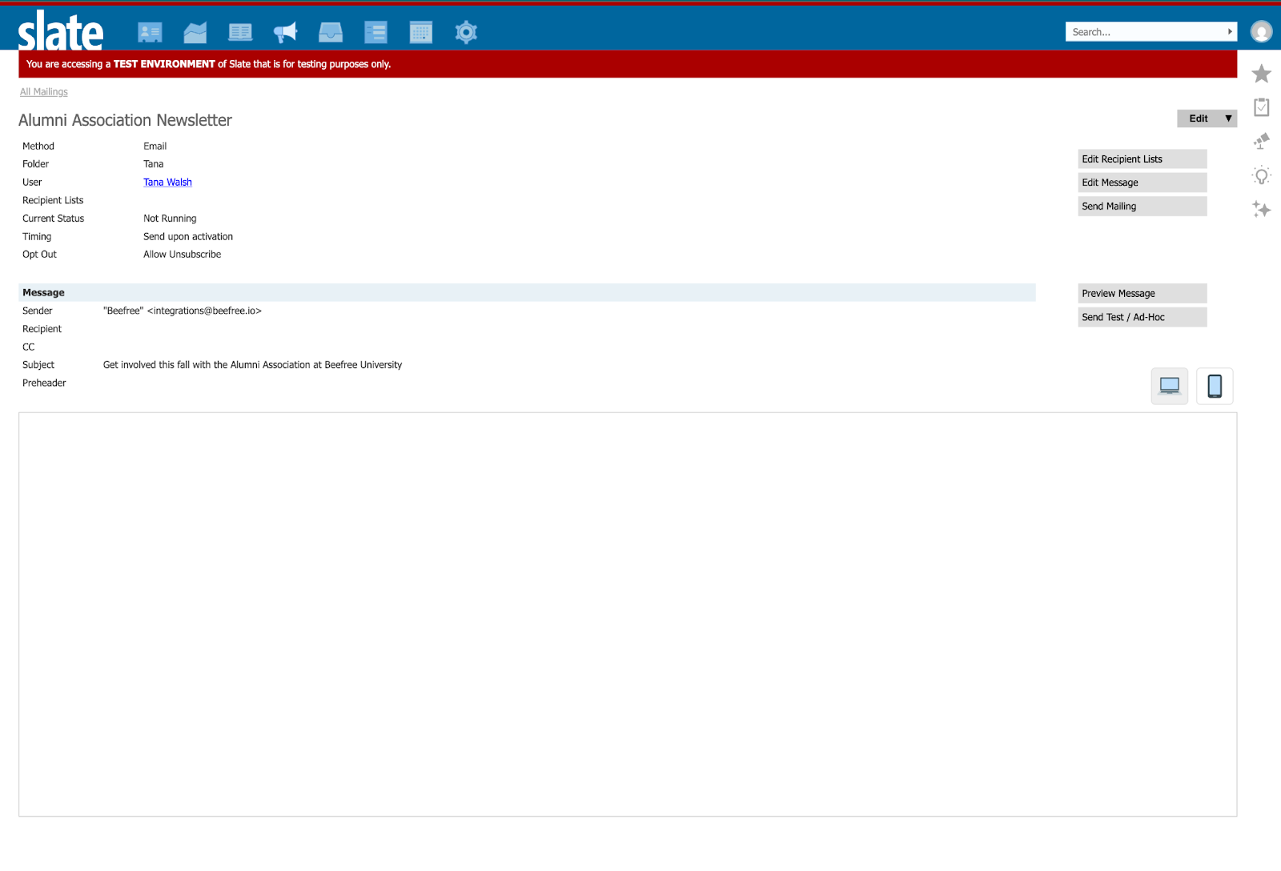The height and width of the screenshot is (871, 1281).
Task: Open the user profile avatar
Action: tap(1261, 31)
